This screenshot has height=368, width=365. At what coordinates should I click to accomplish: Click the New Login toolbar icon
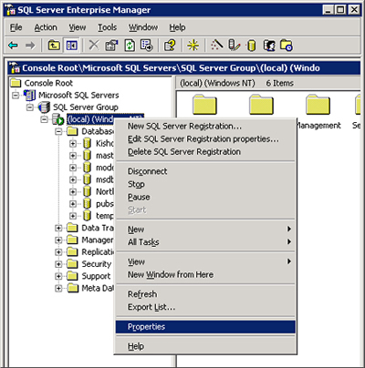pos(269,46)
